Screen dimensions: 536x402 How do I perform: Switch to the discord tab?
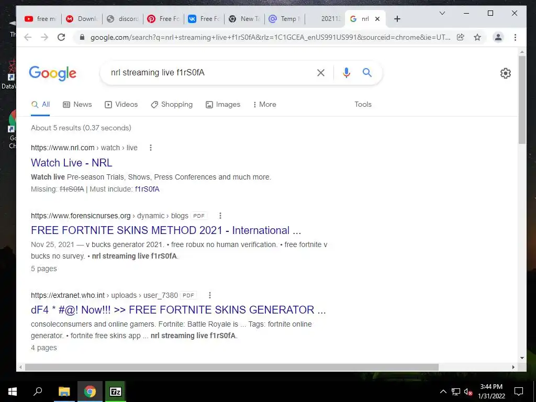(x=123, y=19)
